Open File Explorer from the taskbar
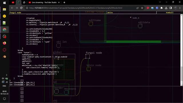Screen dimensions: 183x103 [x=5, y=9]
